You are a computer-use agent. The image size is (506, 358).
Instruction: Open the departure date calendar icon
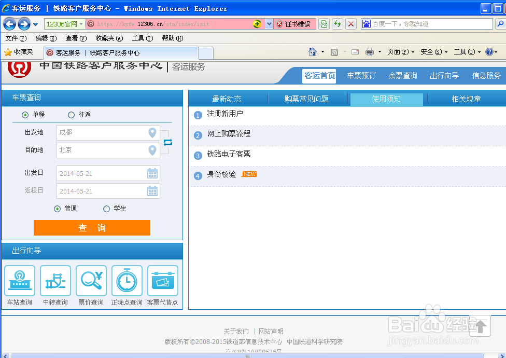152,173
